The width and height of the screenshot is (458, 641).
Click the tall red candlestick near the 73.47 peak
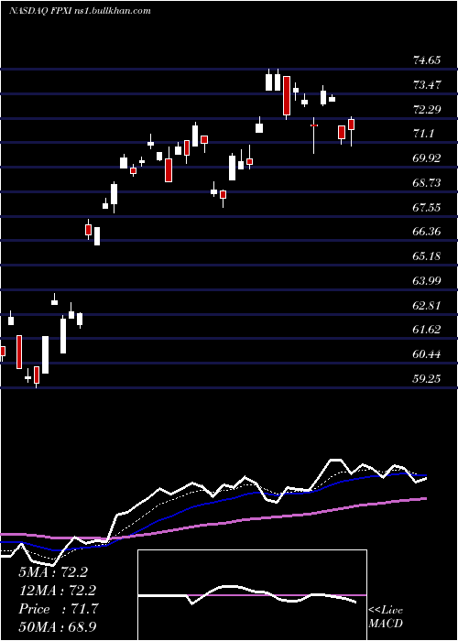click(287, 95)
